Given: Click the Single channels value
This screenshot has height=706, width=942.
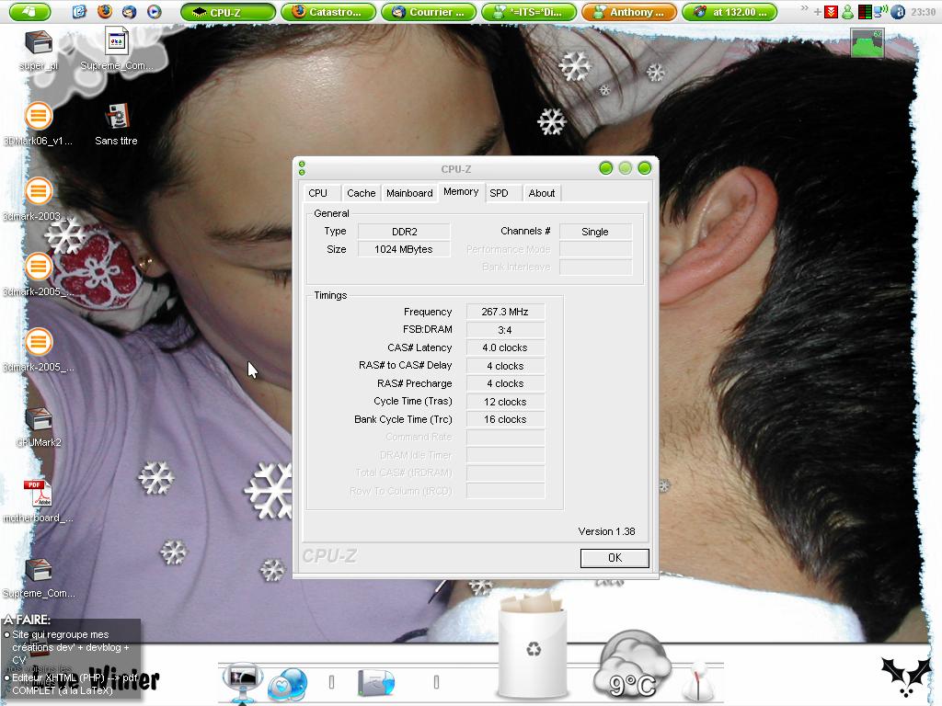Looking at the screenshot, I should pos(595,231).
